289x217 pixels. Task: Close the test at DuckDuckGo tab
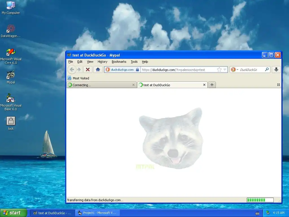[x=204, y=85]
